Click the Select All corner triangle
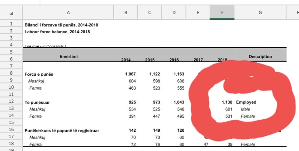The height and width of the screenshot is (151, 299). pyautogui.click(x=11, y=13)
